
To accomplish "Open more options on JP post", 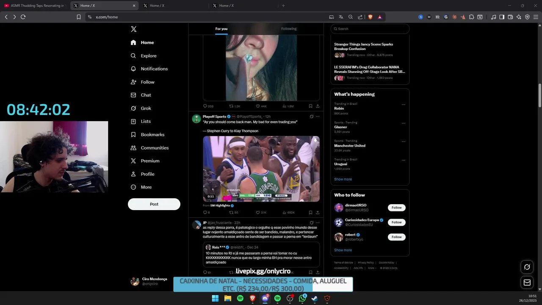I will click(x=318, y=223).
